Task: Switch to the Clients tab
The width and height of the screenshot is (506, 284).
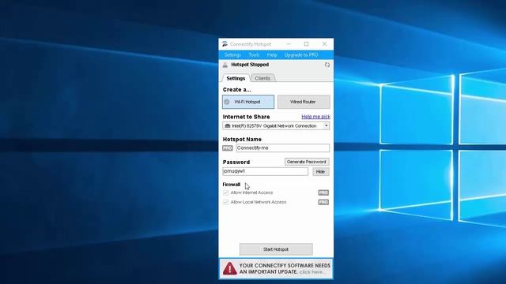Action: 262,78
